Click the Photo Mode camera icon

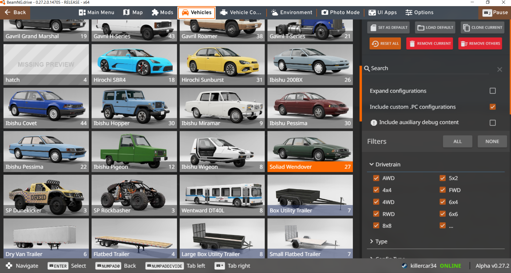325,13
